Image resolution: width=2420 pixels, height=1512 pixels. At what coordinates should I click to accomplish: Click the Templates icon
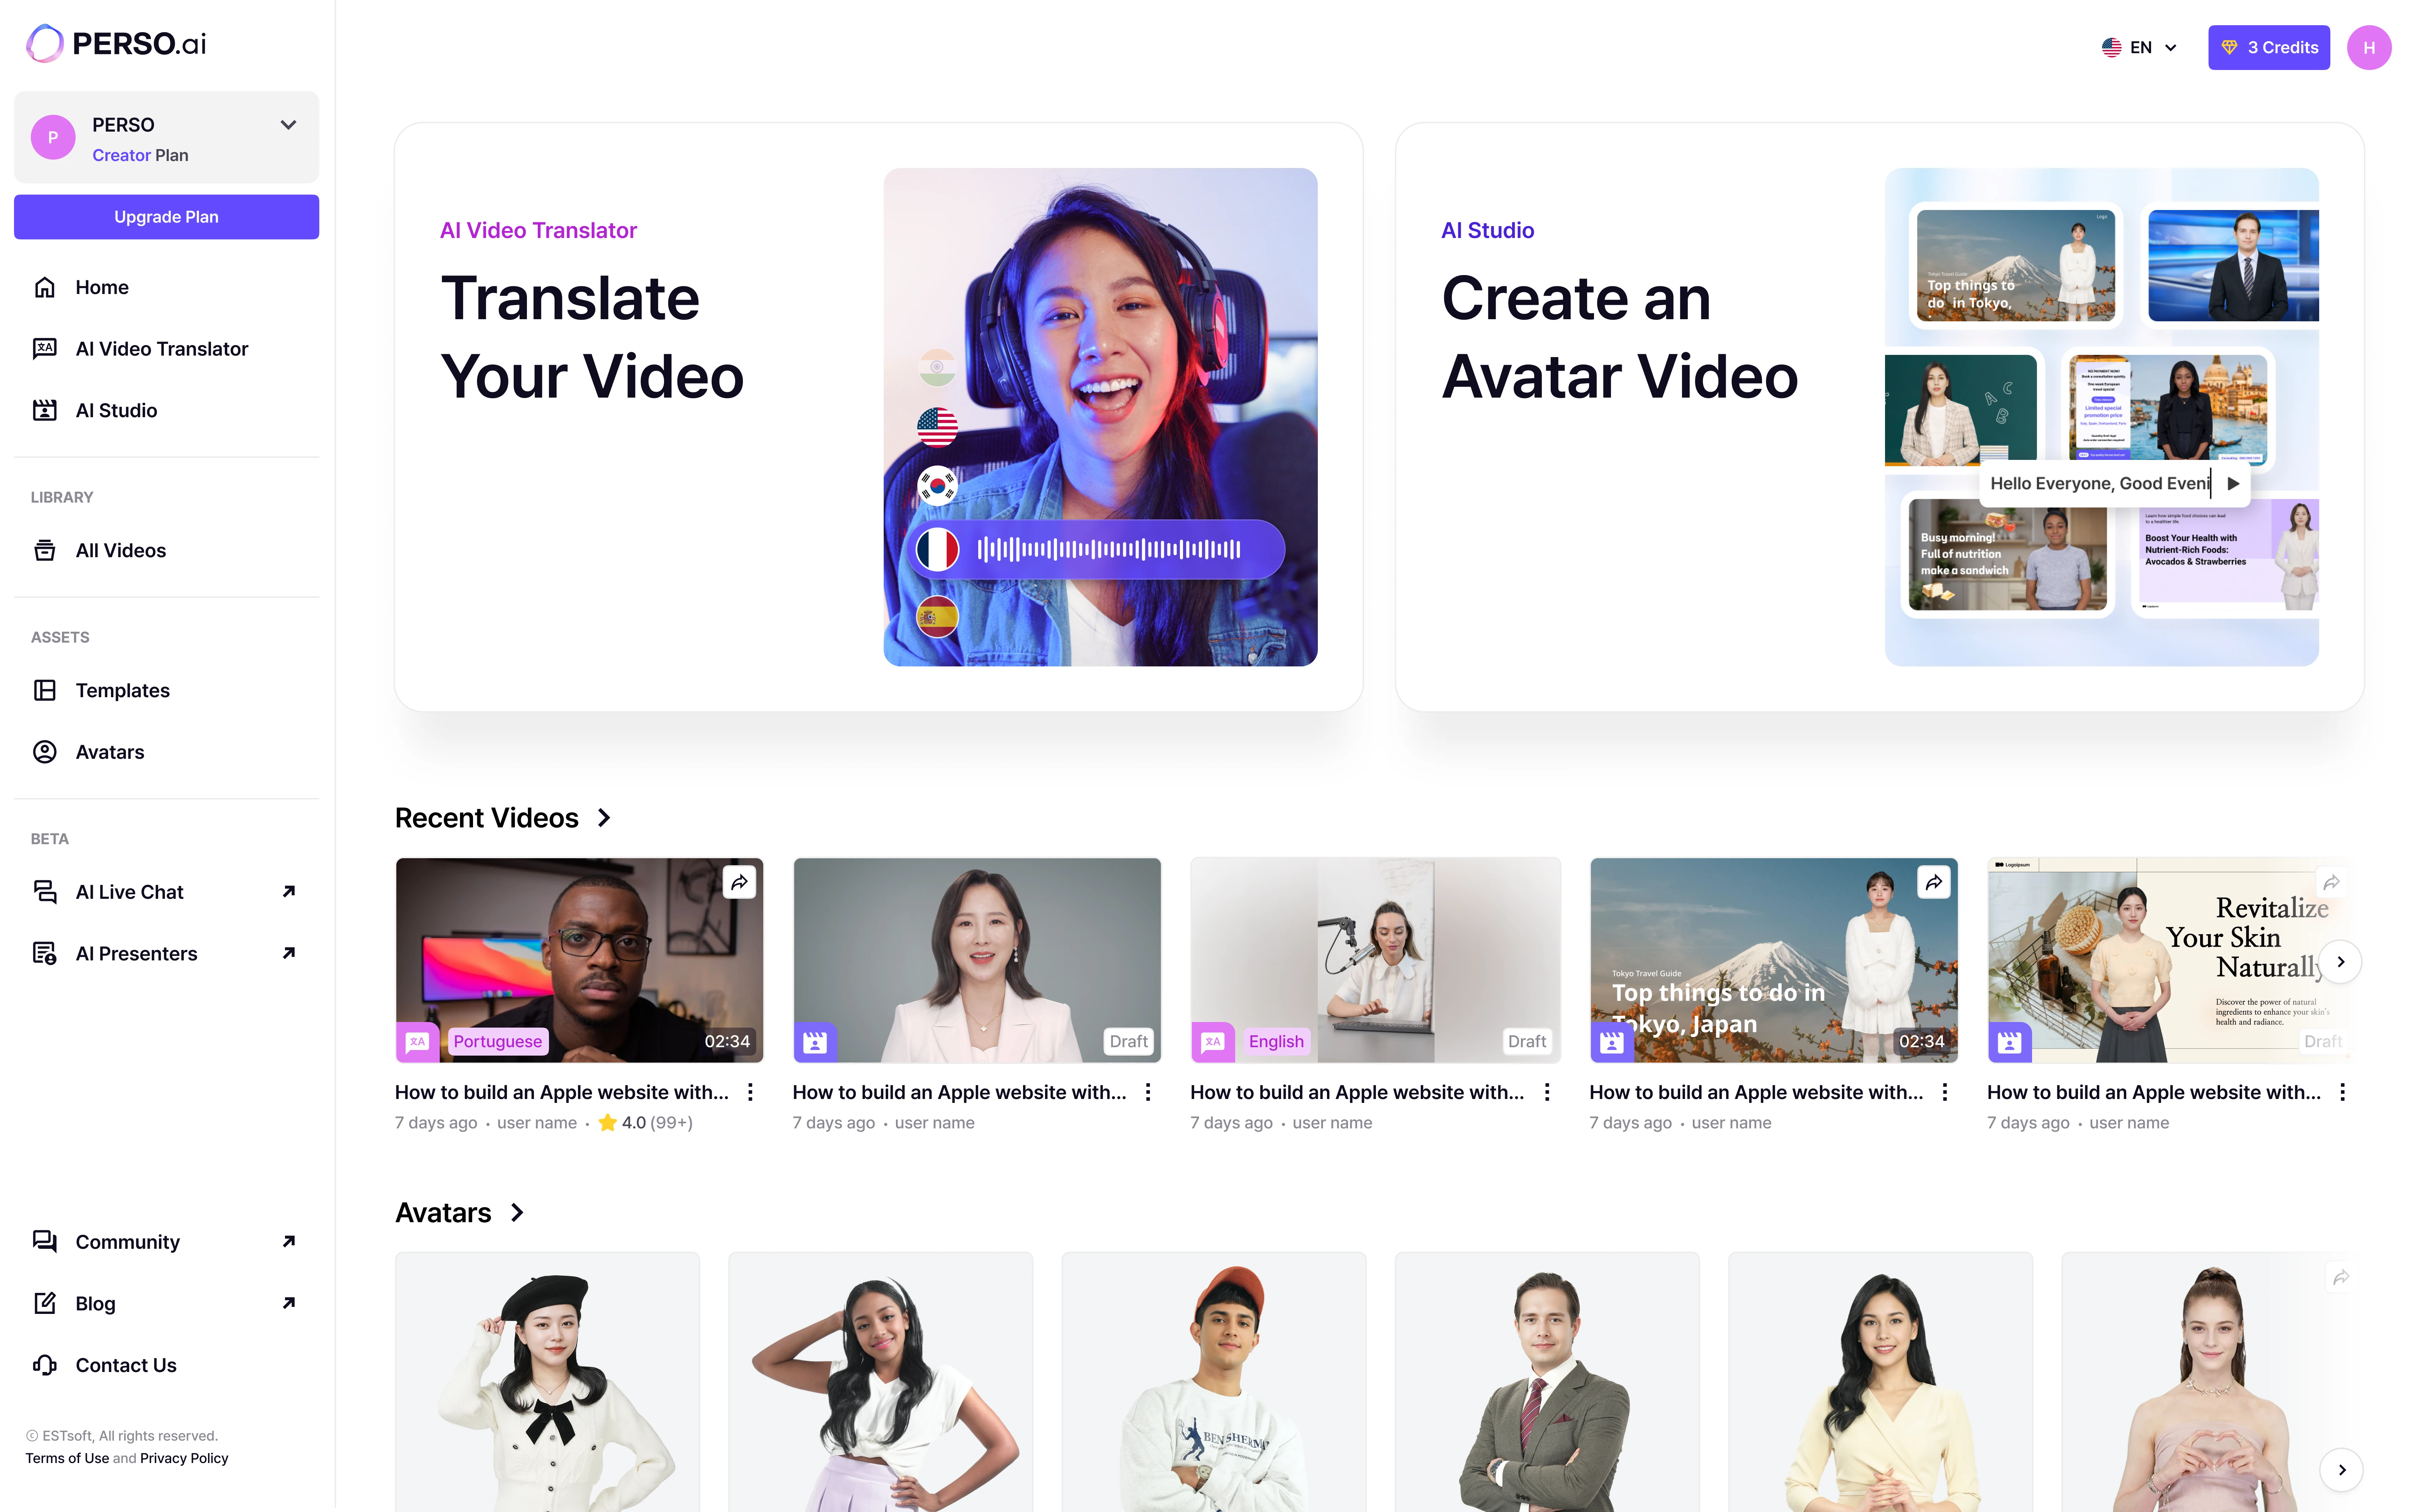pos(45,690)
